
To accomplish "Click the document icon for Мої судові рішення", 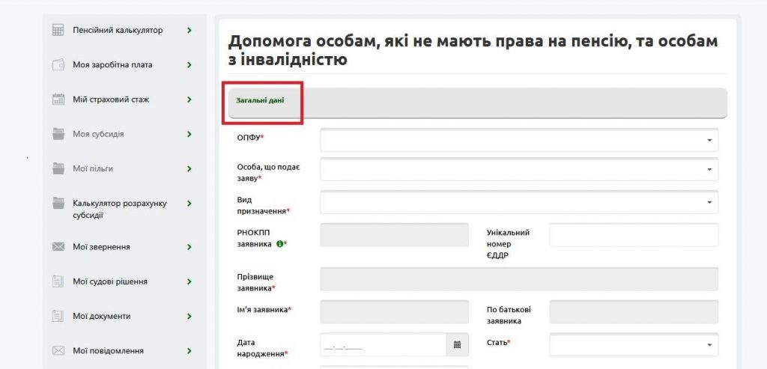I will pyautogui.click(x=58, y=281).
